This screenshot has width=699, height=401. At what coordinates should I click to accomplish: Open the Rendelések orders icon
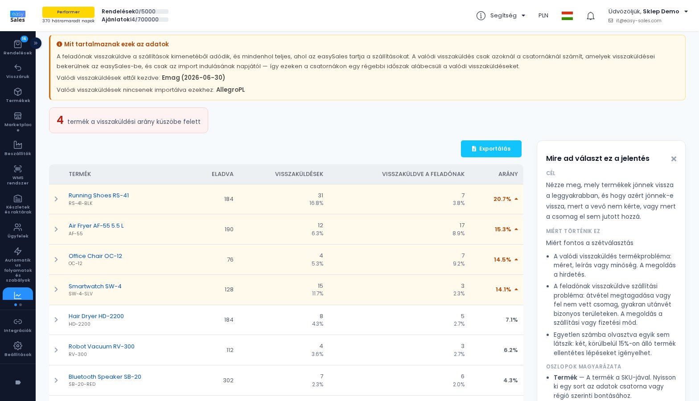click(x=18, y=44)
